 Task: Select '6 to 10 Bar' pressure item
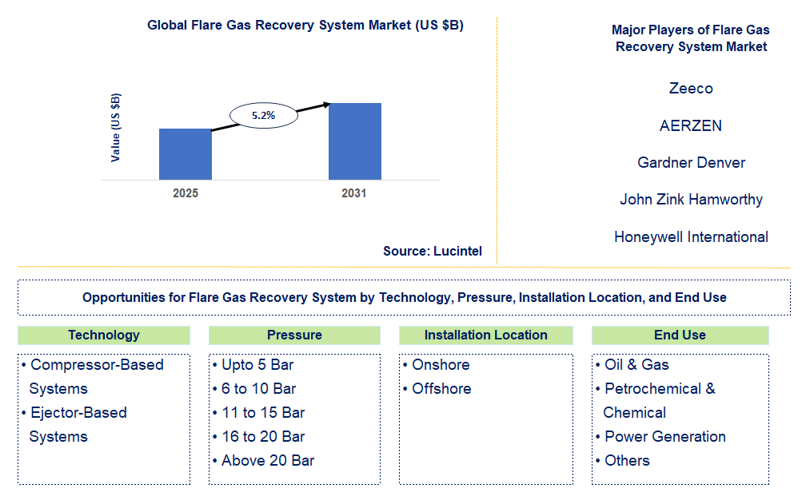254,389
